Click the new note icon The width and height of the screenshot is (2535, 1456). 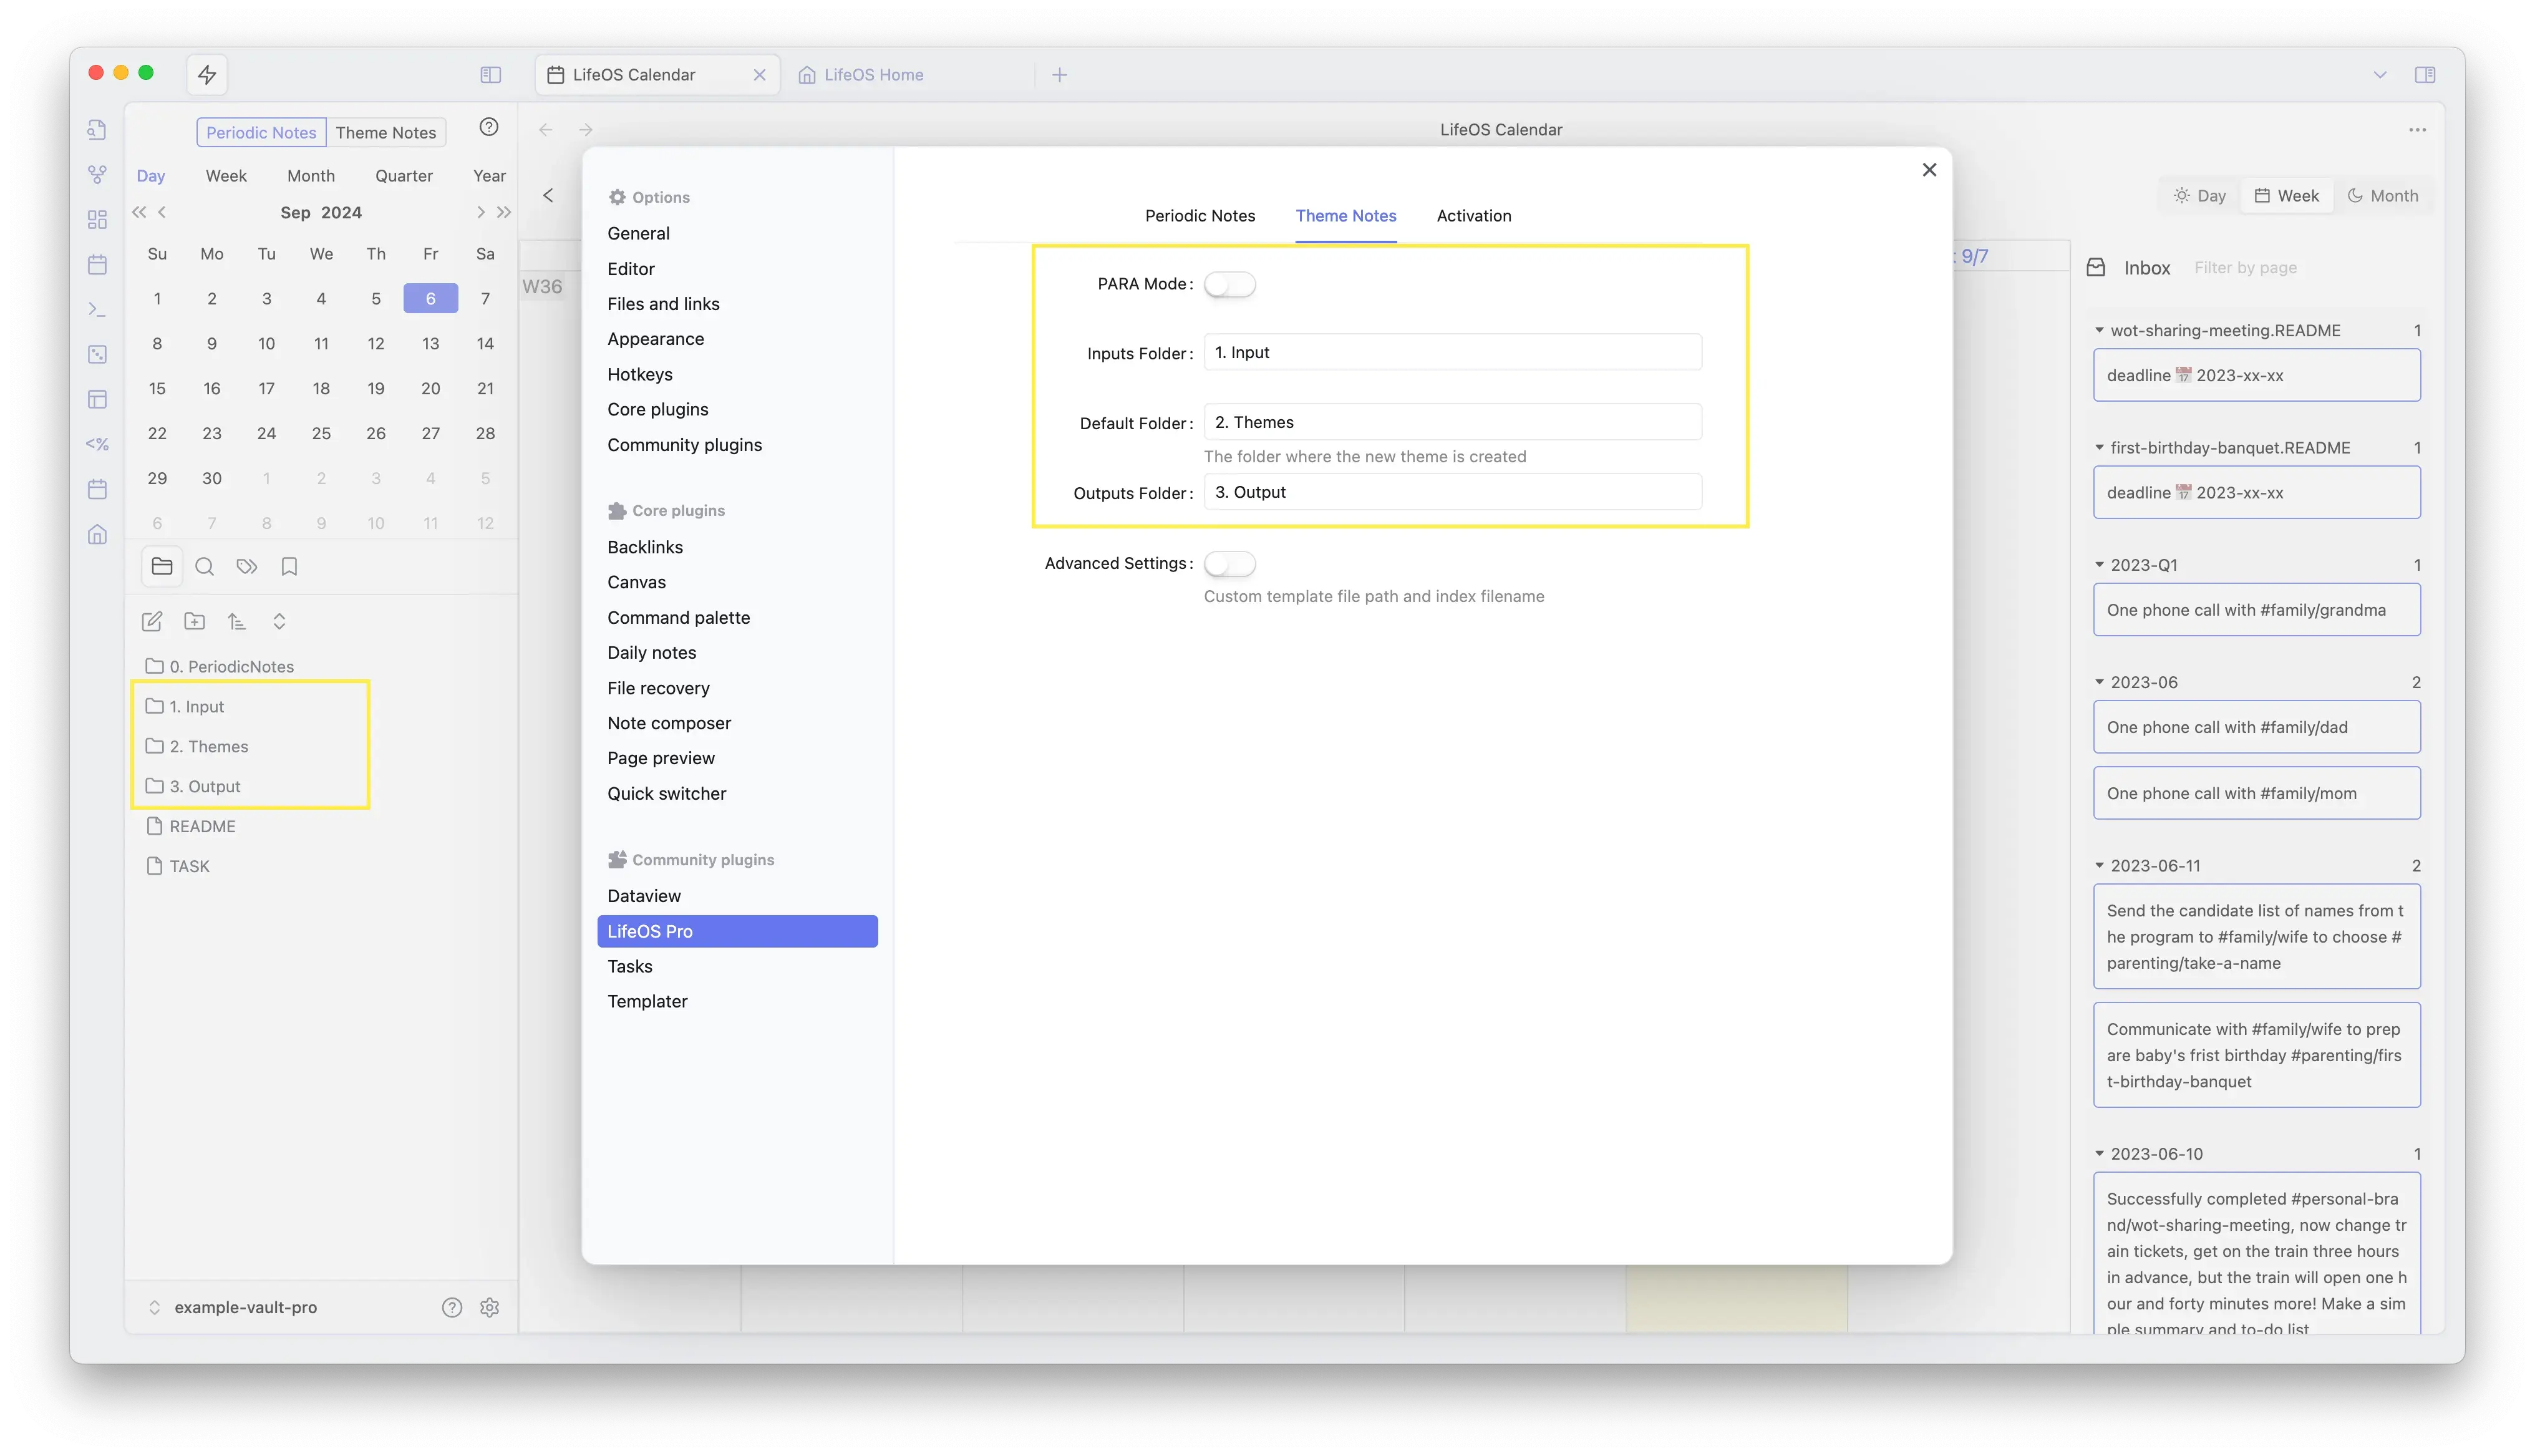pyautogui.click(x=152, y=621)
